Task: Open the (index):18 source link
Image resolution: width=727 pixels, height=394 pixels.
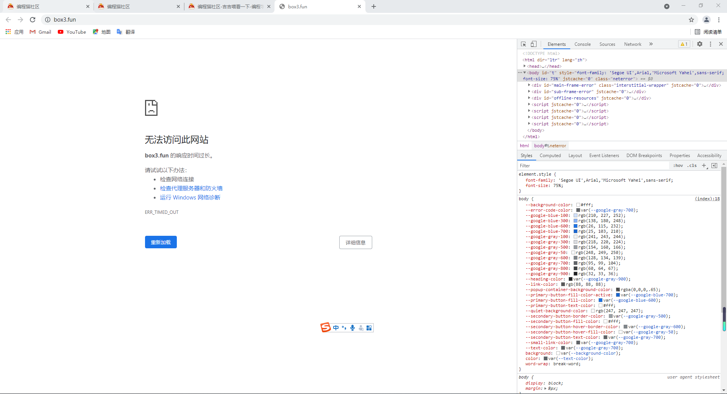Action: coord(707,199)
